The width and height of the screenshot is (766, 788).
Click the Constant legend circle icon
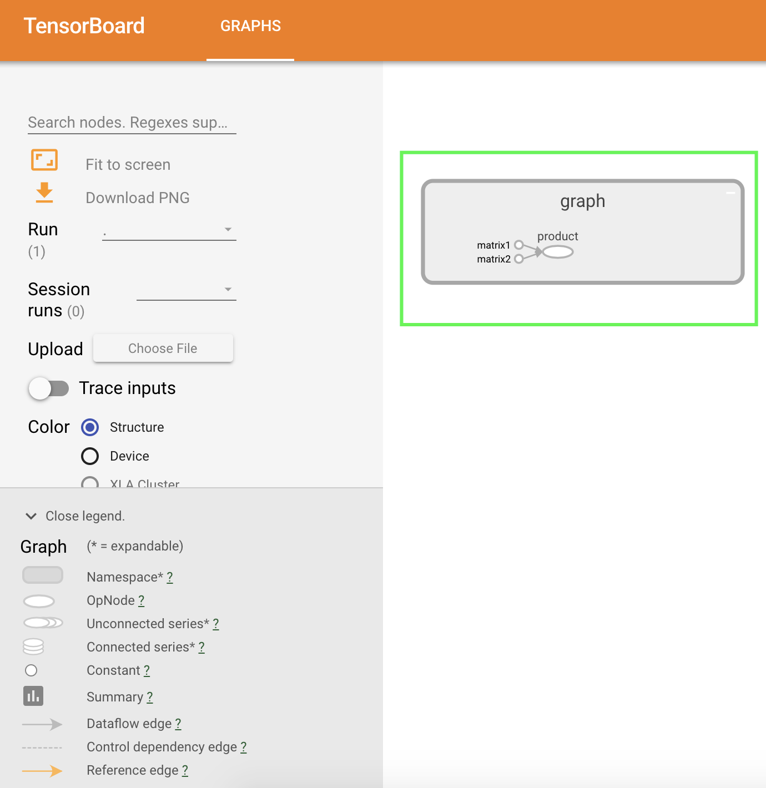click(x=31, y=670)
